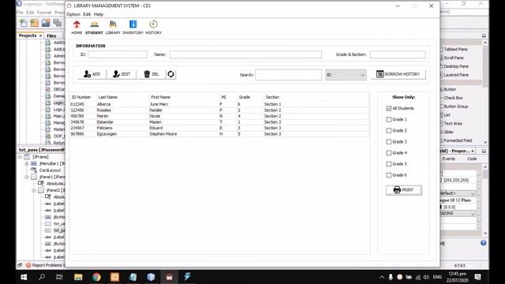This screenshot has height=284, width=505.
Task: Collapse the jPanel2 node in NetBeans navigator
Action: tap(34, 190)
